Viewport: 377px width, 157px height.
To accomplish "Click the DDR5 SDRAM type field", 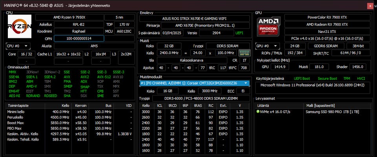I will 228,46.
